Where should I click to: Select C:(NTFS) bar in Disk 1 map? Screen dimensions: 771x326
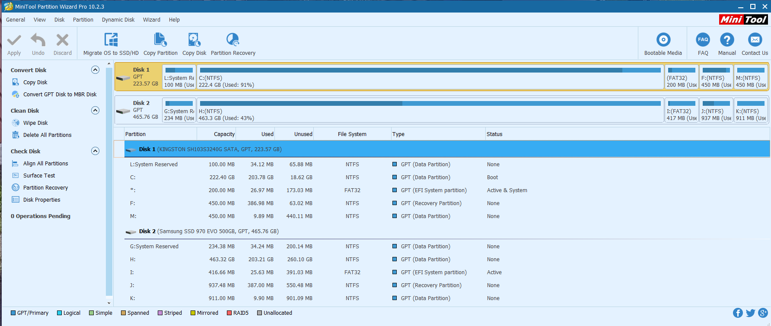(x=430, y=77)
